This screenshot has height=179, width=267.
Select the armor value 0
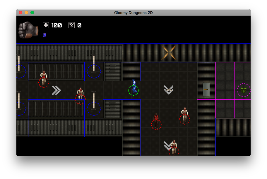coord(79,25)
